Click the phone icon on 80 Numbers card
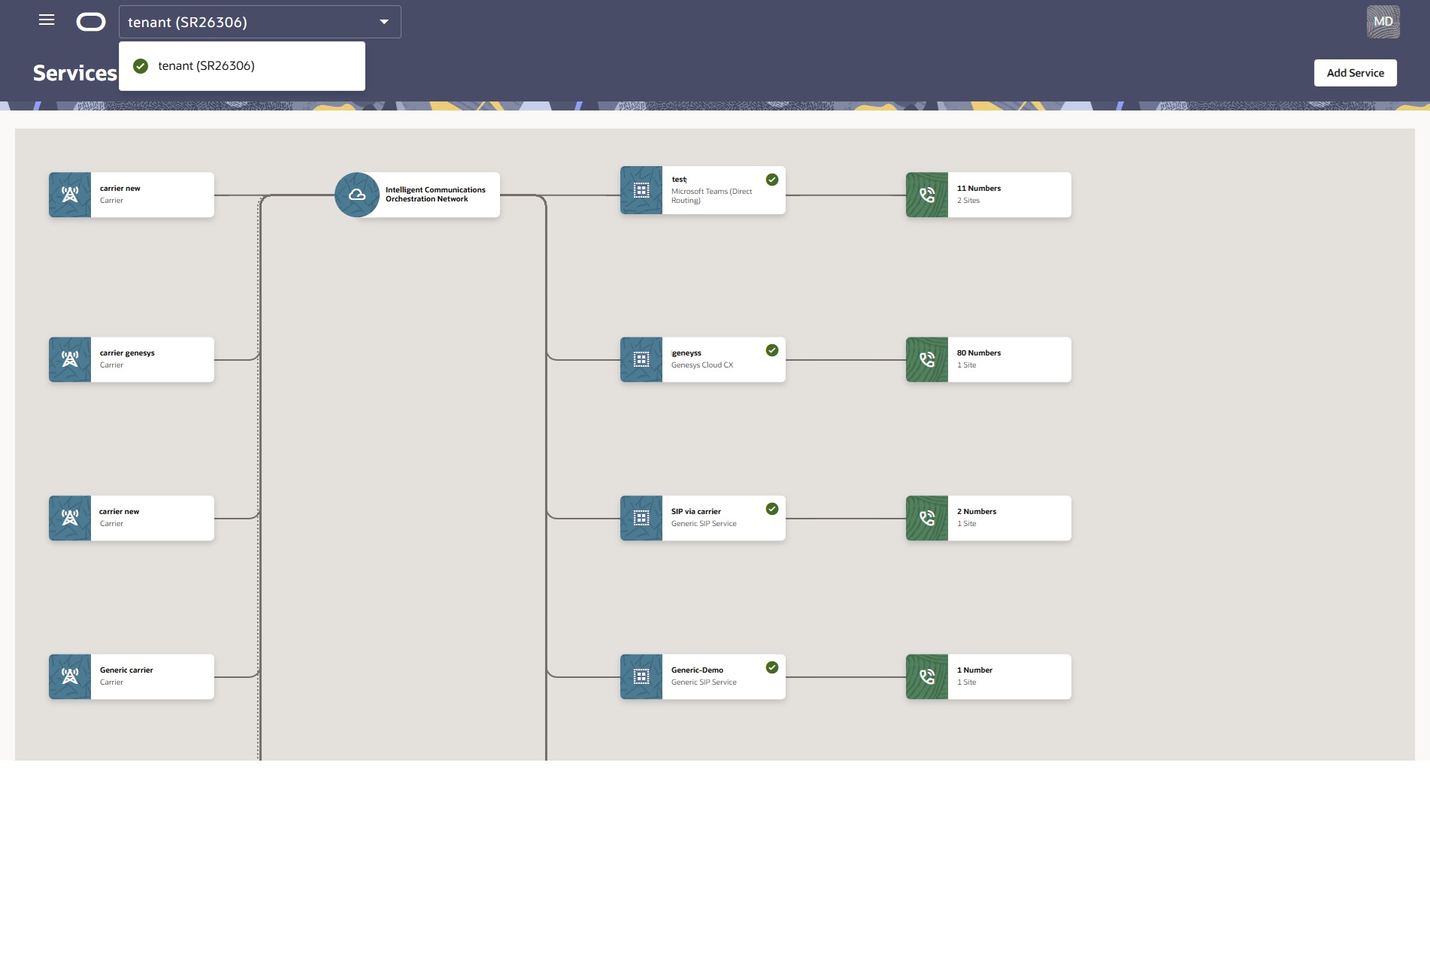This screenshot has height=953, width=1430. pyautogui.click(x=926, y=359)
